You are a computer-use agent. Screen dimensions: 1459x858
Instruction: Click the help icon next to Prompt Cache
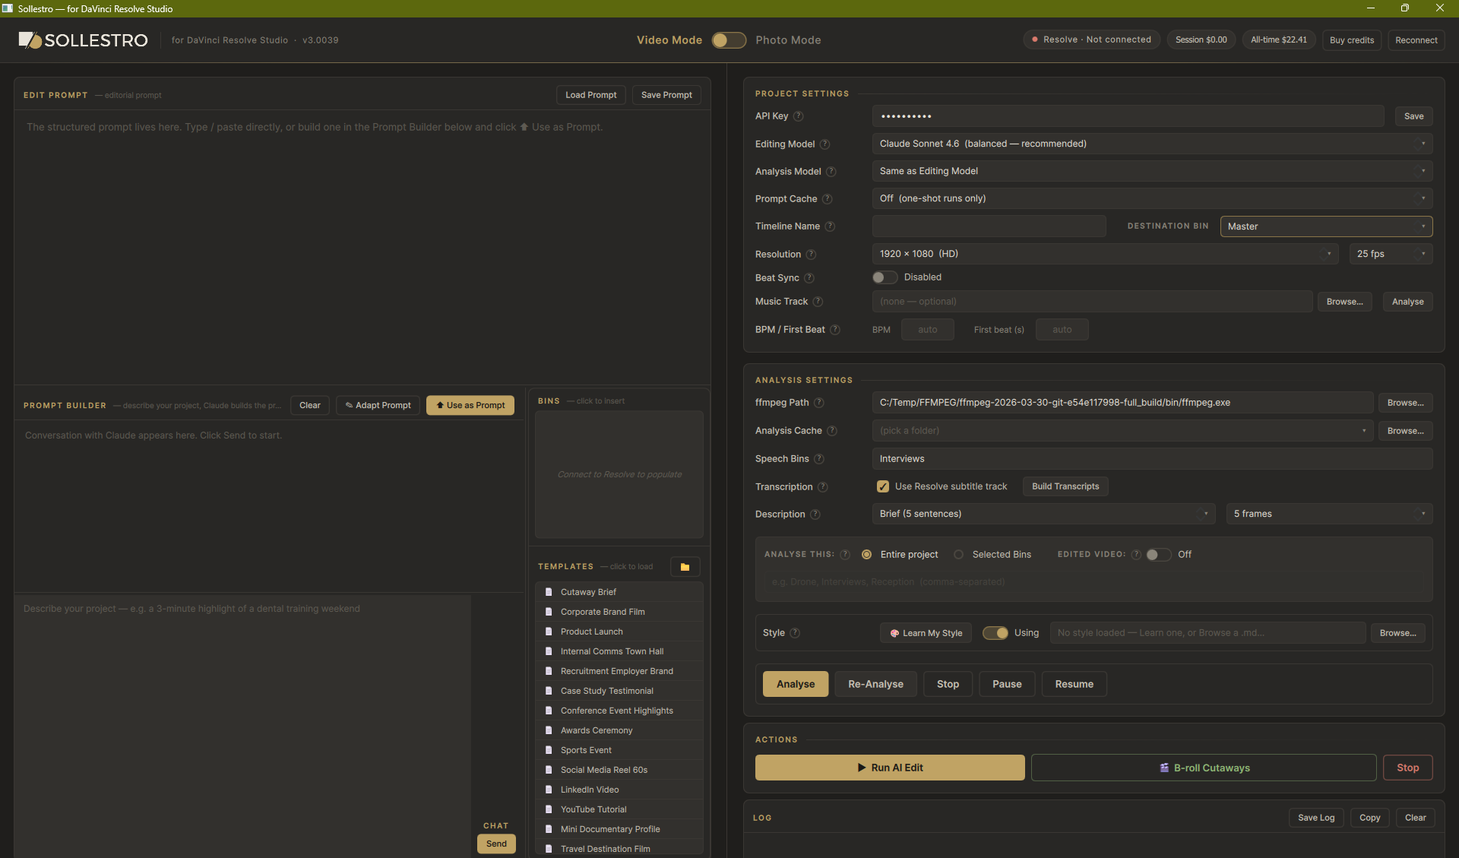tap(828, 199)
